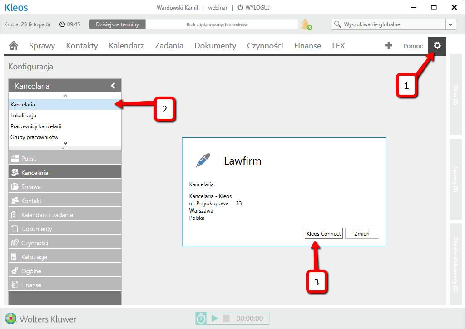
Task: Open the LEX menu
Action: pos(338,46)
